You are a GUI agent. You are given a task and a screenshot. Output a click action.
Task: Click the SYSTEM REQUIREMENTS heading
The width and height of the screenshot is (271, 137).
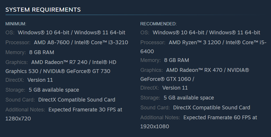43,10
